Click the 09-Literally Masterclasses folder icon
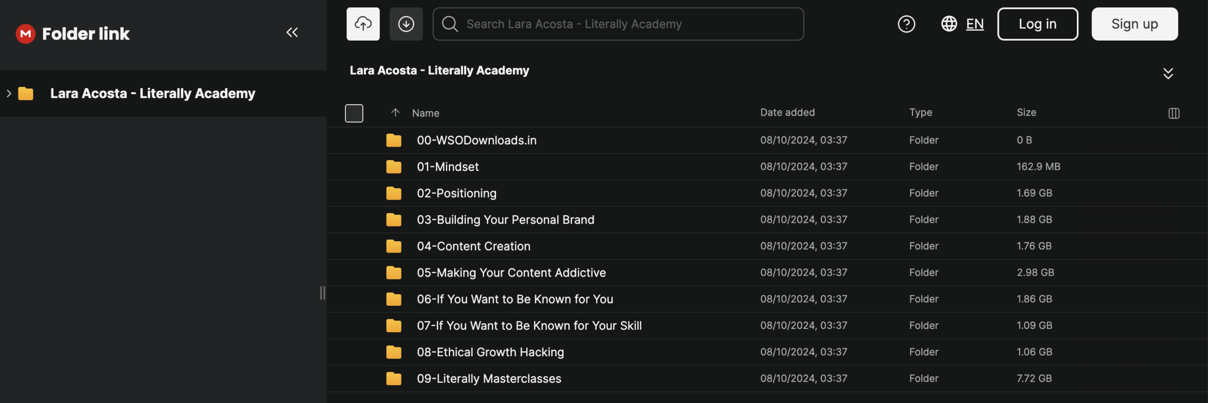Image resolution: width=1208 pixels, height=403 pixels. pos(394,378)
